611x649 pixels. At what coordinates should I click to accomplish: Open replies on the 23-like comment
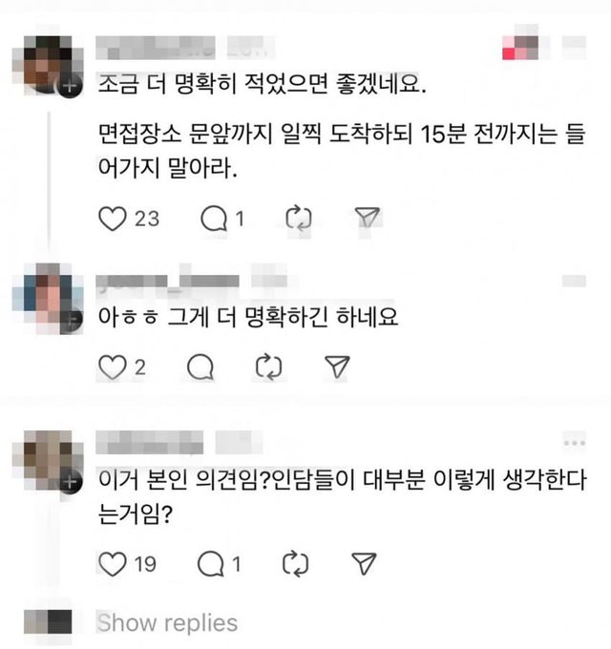[214, 219]
